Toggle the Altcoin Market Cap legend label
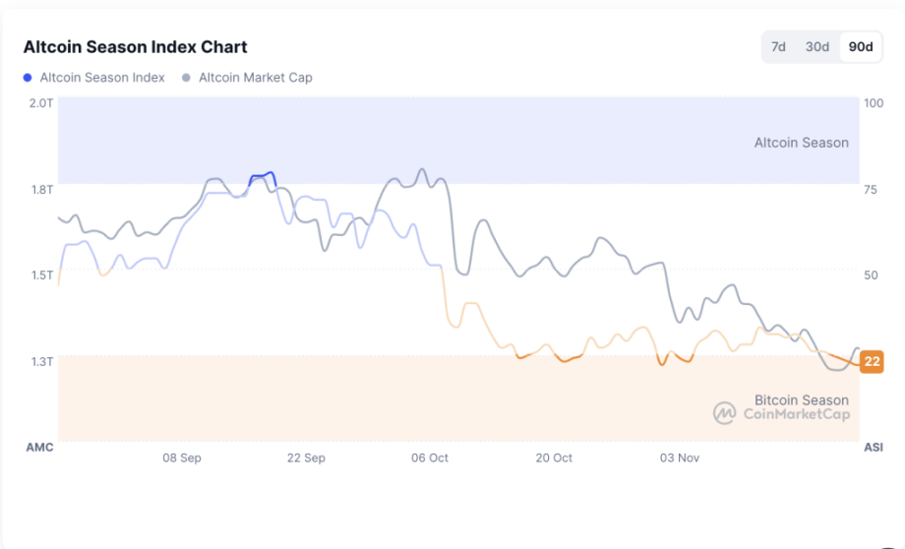Screen dimensions: 905x549 click(255, 77)
